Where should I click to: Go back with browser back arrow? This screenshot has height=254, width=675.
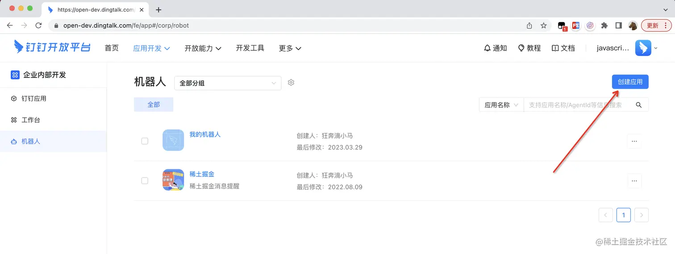tap(10, 25)
